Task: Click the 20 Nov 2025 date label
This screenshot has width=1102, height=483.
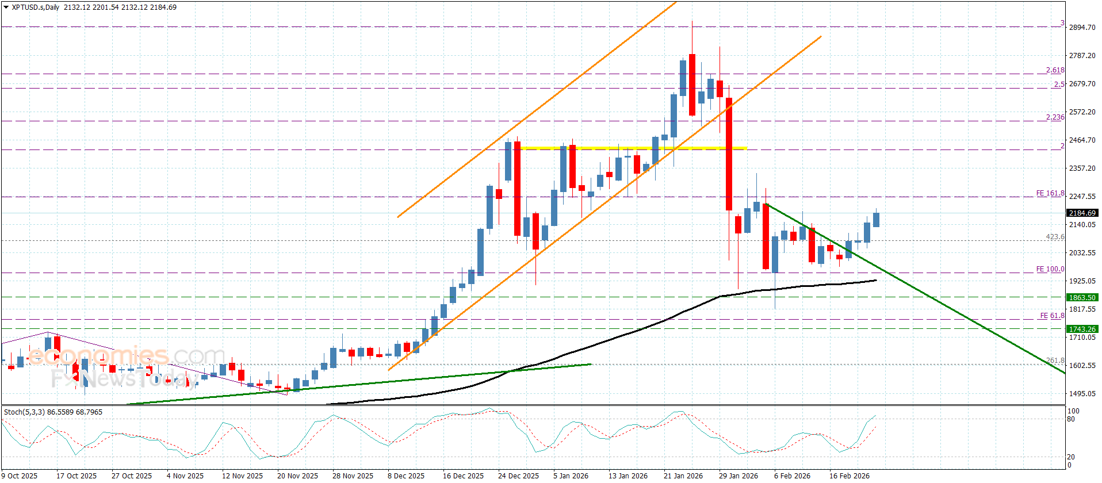Action: [x=297, y=476]
